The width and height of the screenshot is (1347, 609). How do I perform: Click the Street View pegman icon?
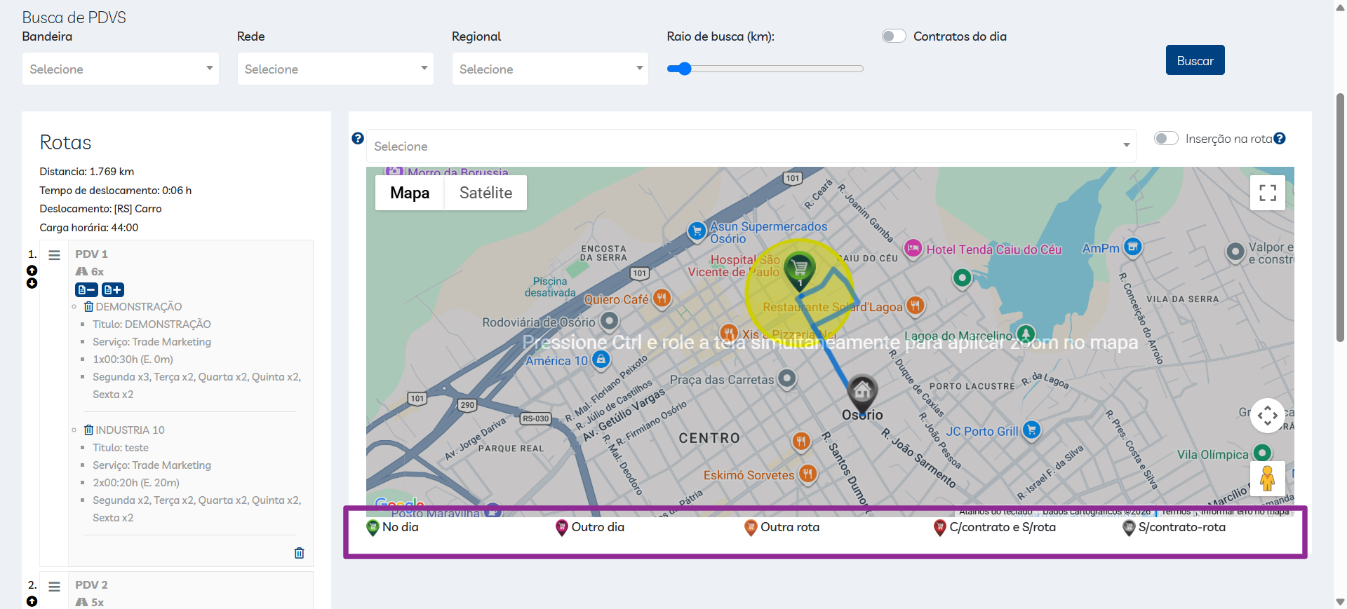[x=1267, y=479]
